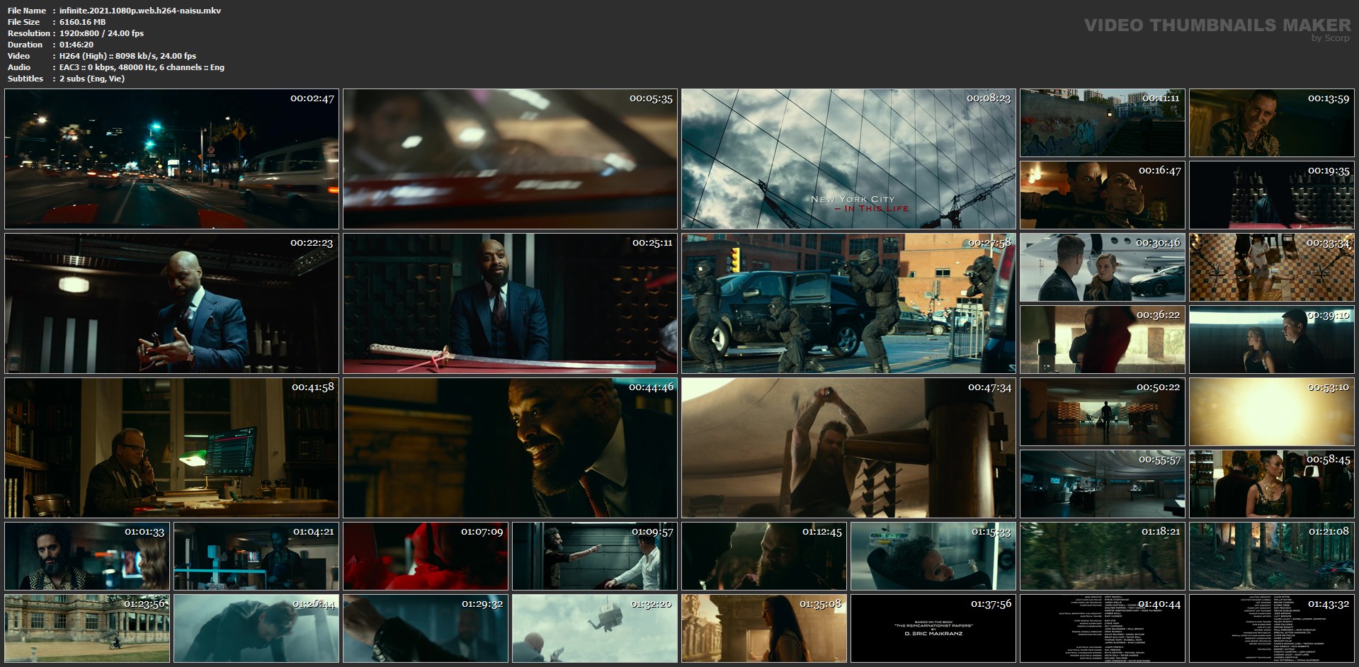Click the mansion frame at 01:23:56
This screenshot has height=667, width=1359.
87,629
